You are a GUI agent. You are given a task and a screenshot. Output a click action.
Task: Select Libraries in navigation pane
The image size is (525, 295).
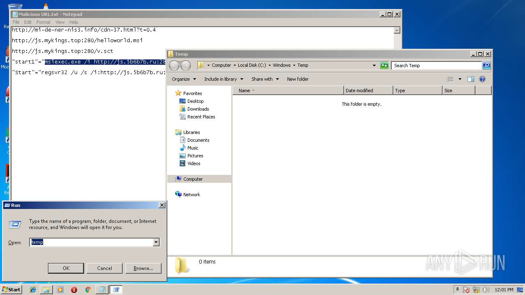192,132
